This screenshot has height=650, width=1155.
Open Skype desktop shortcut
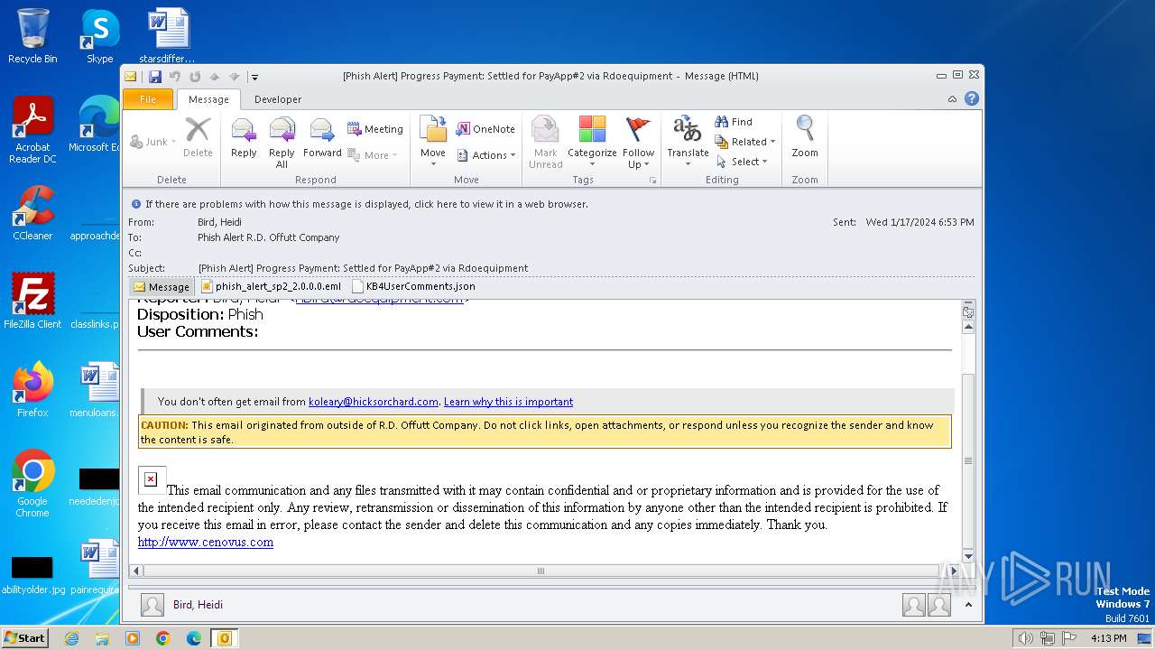coord(99,36)
